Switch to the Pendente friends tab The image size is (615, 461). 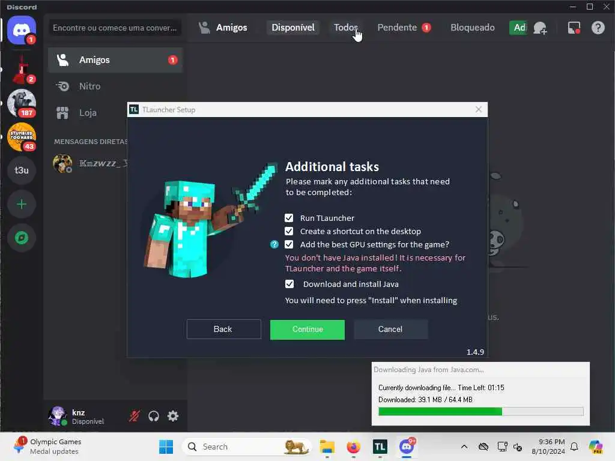(404, 28)
